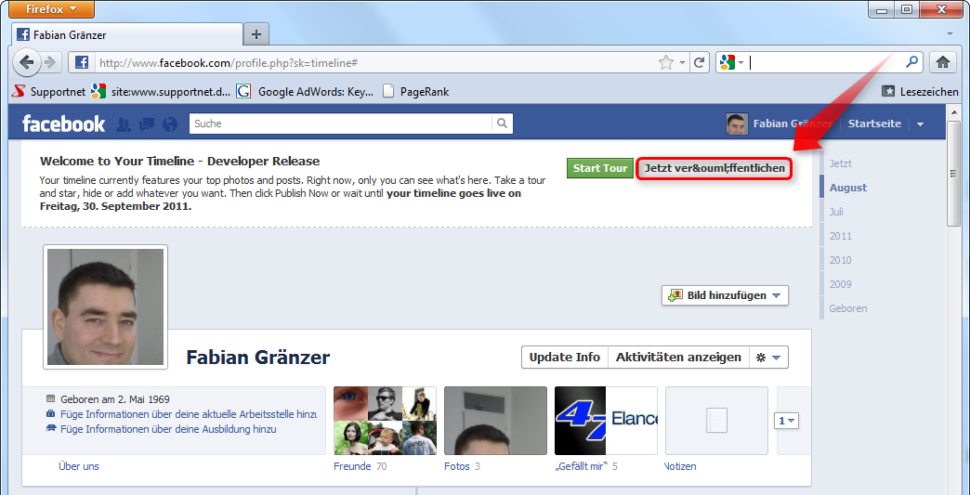Image resolution: width=970 pixels, height=495 pixels.
Task: Jump to 2009 in the timeline navigation
Action: (841, 283)
